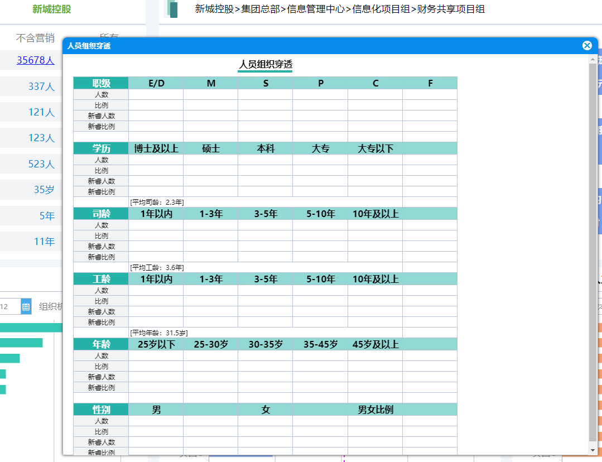The image size is (602, 462).
Task: Click the 平均工龄 3.6年 note
Action: tap(157, 268)
